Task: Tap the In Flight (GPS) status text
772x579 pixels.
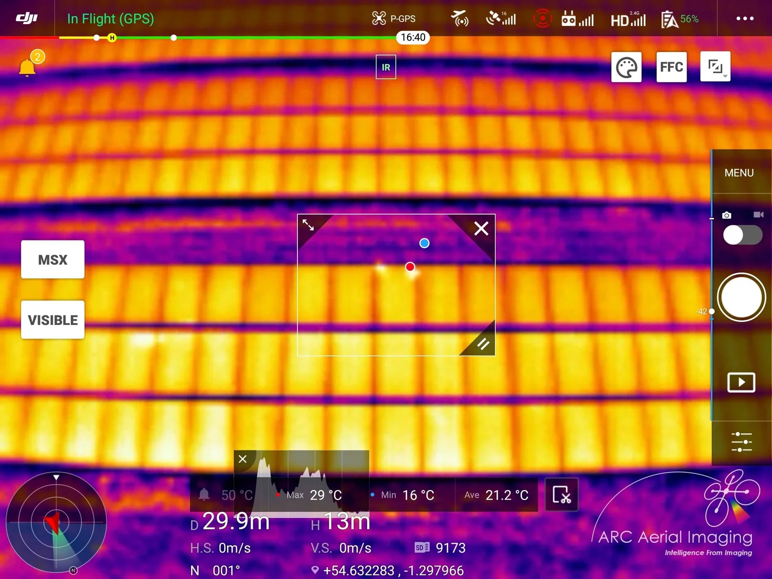Action: pyautogui.click(x=111, y=19)
